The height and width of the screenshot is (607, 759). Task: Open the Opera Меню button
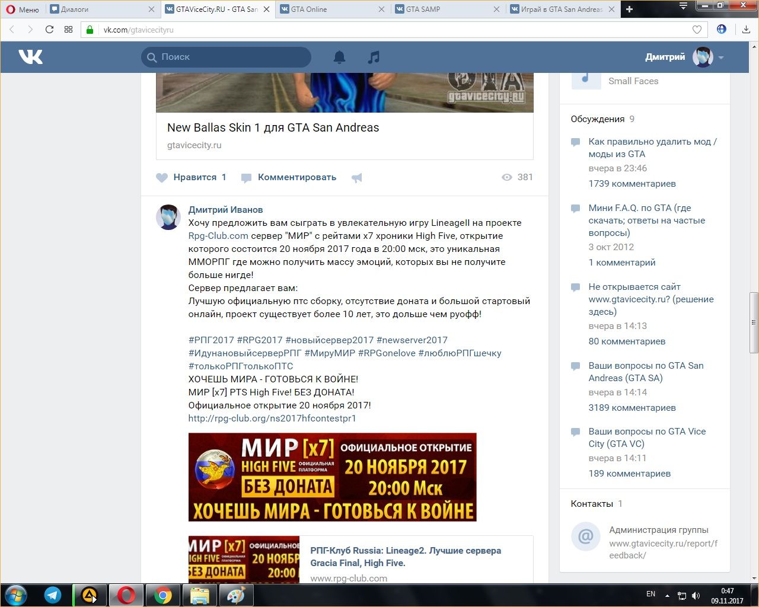[x=23, y=9]
